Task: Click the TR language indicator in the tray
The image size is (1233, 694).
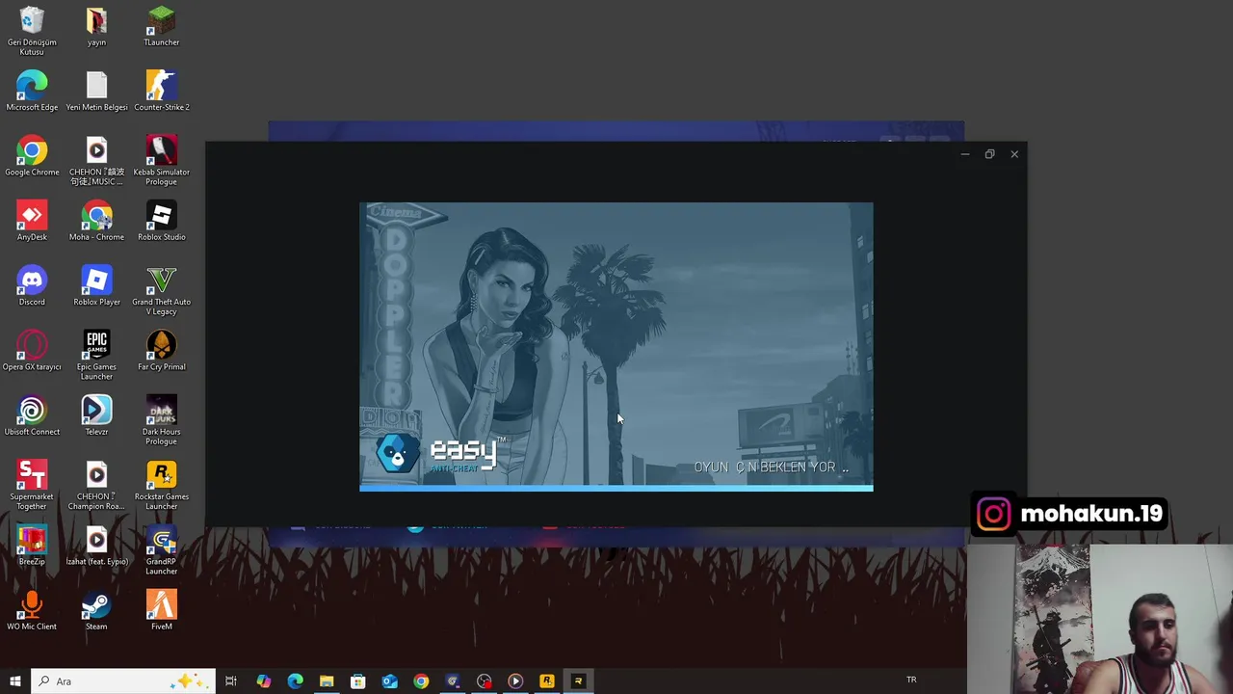Action: pyautogui.click(x=911, y=681)
